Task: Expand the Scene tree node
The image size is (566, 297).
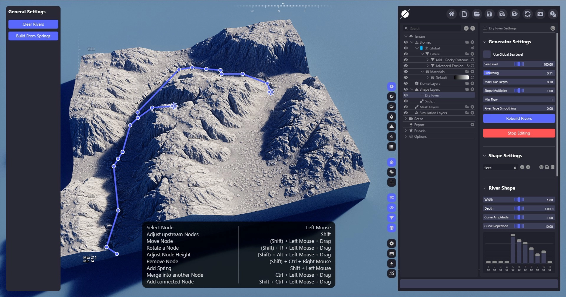Action: [x=406, y=119]
